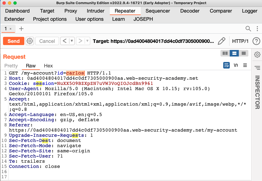Click the Host header line

104,78
